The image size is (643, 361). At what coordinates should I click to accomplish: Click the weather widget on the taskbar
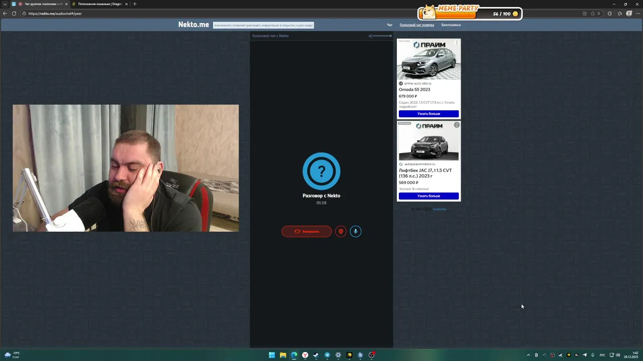pyautogui.click(x=12, y=355)
